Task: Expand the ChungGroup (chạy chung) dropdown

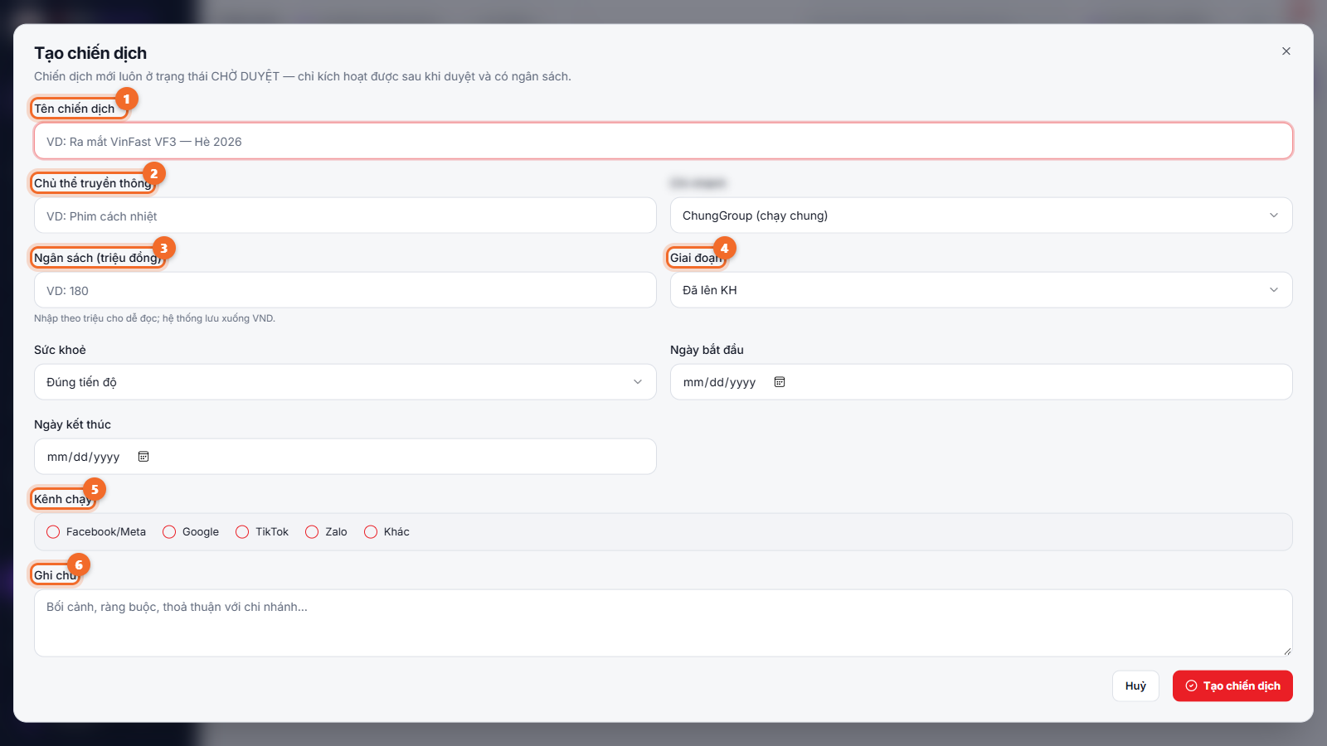Action: 981,216
